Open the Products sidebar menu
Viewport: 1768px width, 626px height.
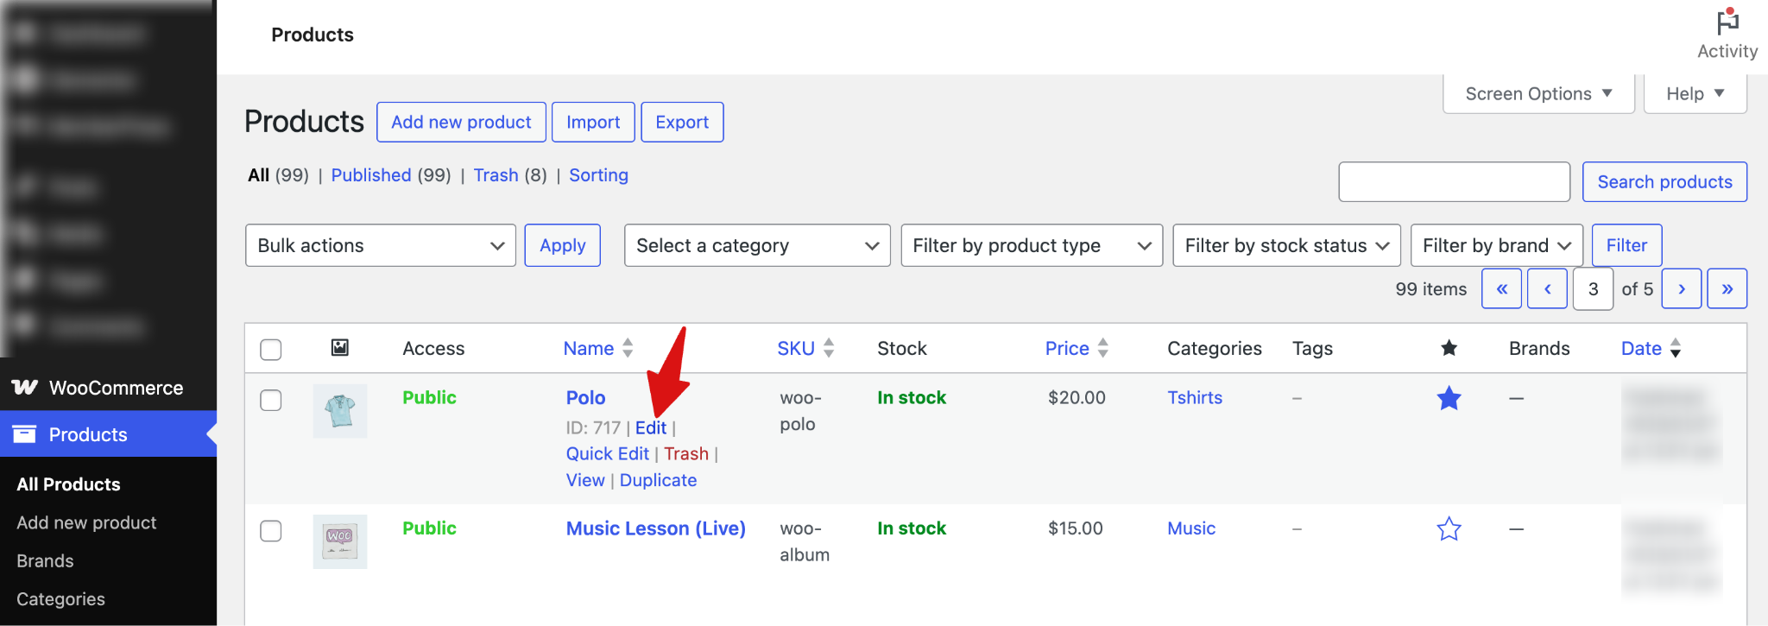(x=108, y=434)
